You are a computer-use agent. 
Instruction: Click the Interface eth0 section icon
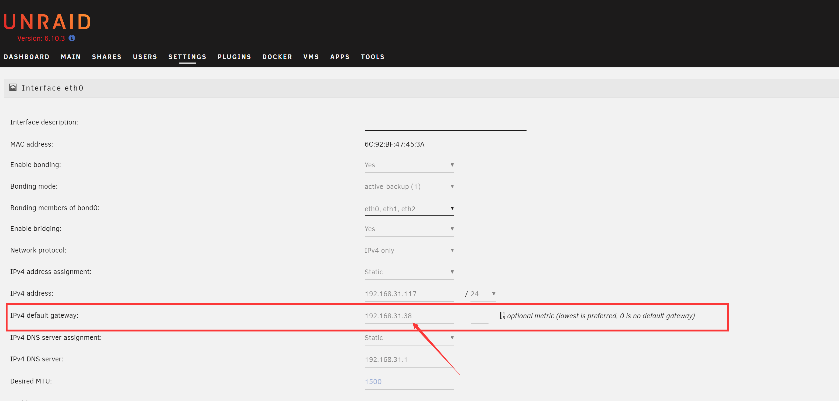coord(13,87)
